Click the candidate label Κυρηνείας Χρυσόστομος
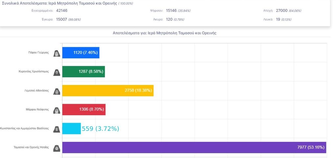 click(x=34, y=71)
